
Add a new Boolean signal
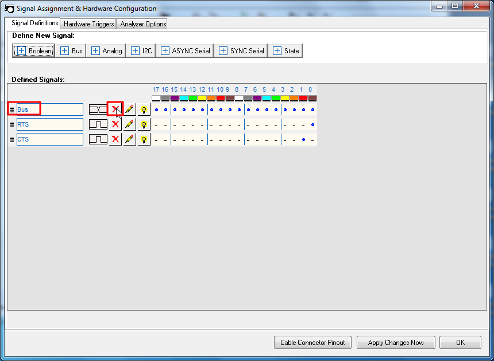34,50
